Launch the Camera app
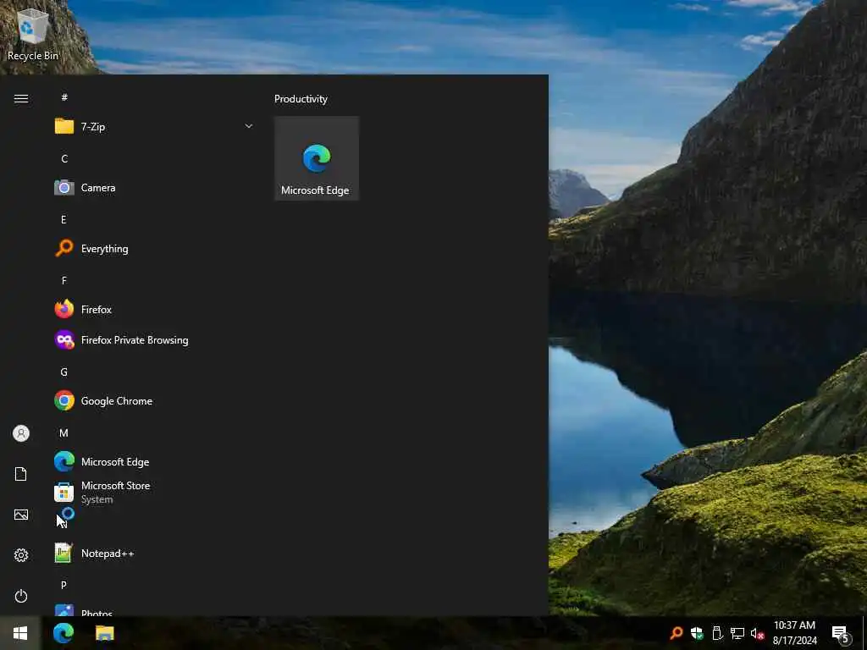Viewport: 867px width, 650px height. click(x=154, y=188)
